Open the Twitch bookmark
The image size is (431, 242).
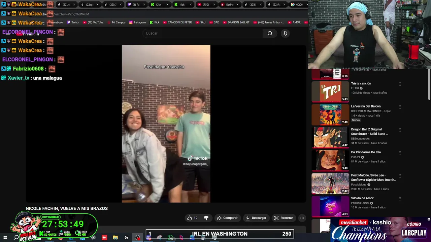[73, 23]
